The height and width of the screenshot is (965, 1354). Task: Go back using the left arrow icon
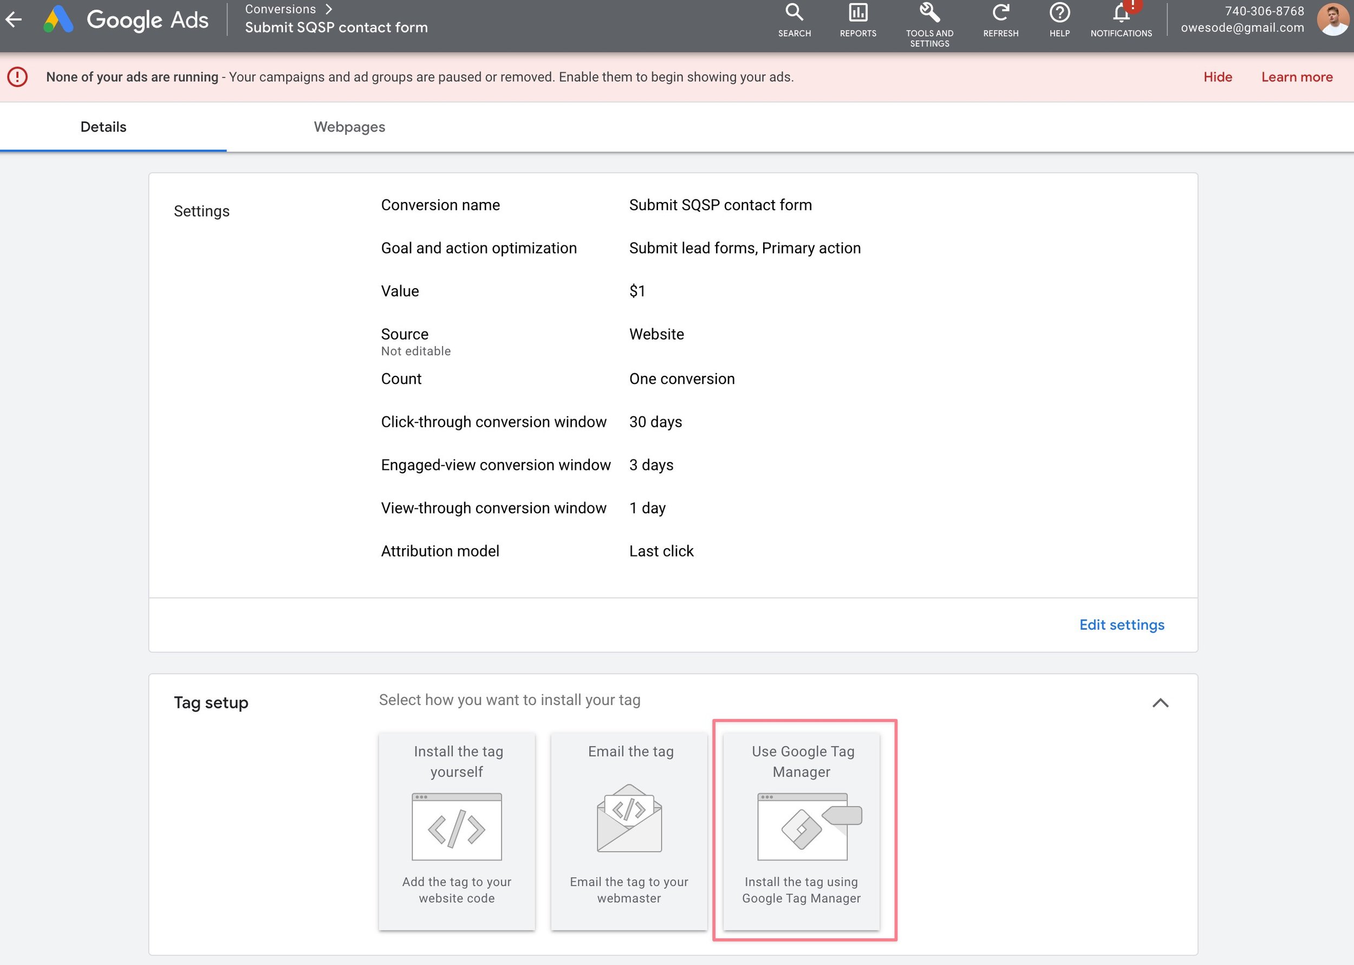click(14, 19)
